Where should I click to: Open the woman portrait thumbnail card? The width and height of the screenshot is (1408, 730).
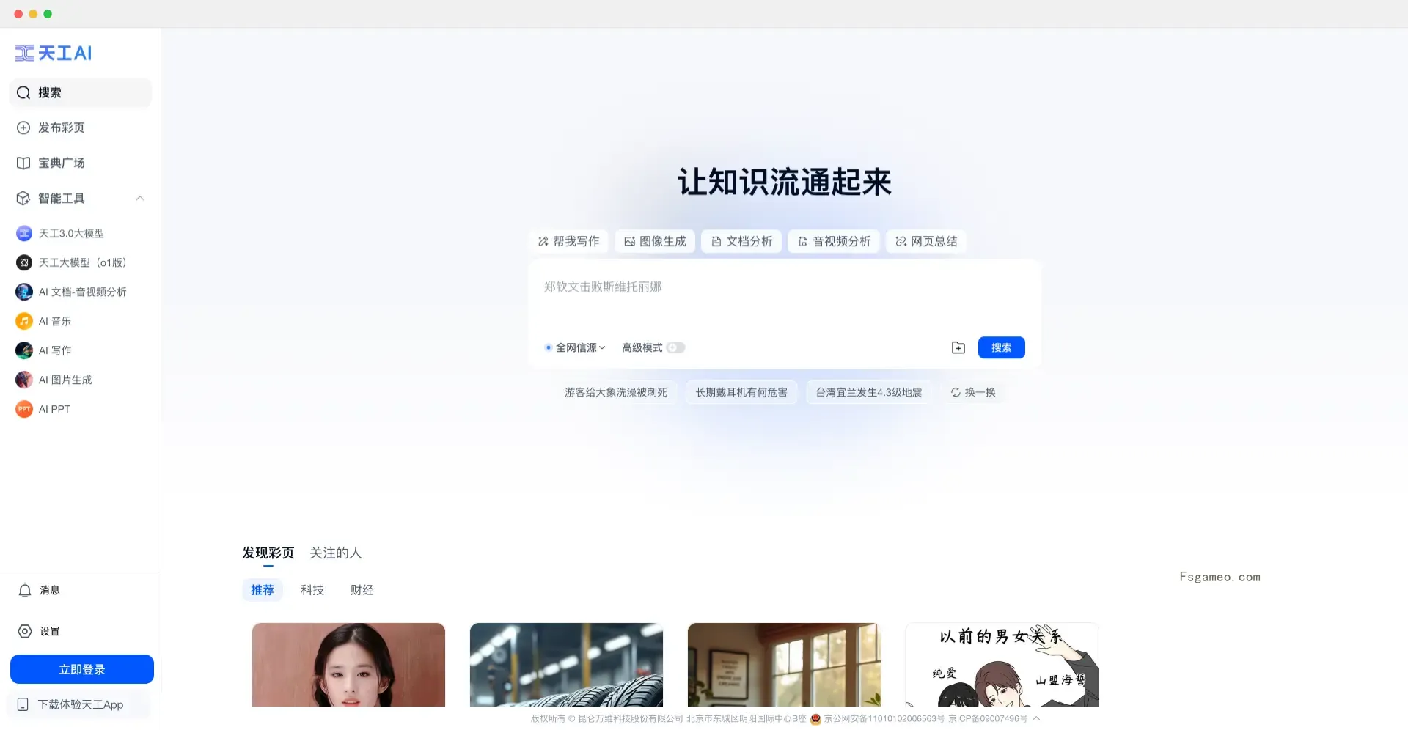[x=348, y=665]
